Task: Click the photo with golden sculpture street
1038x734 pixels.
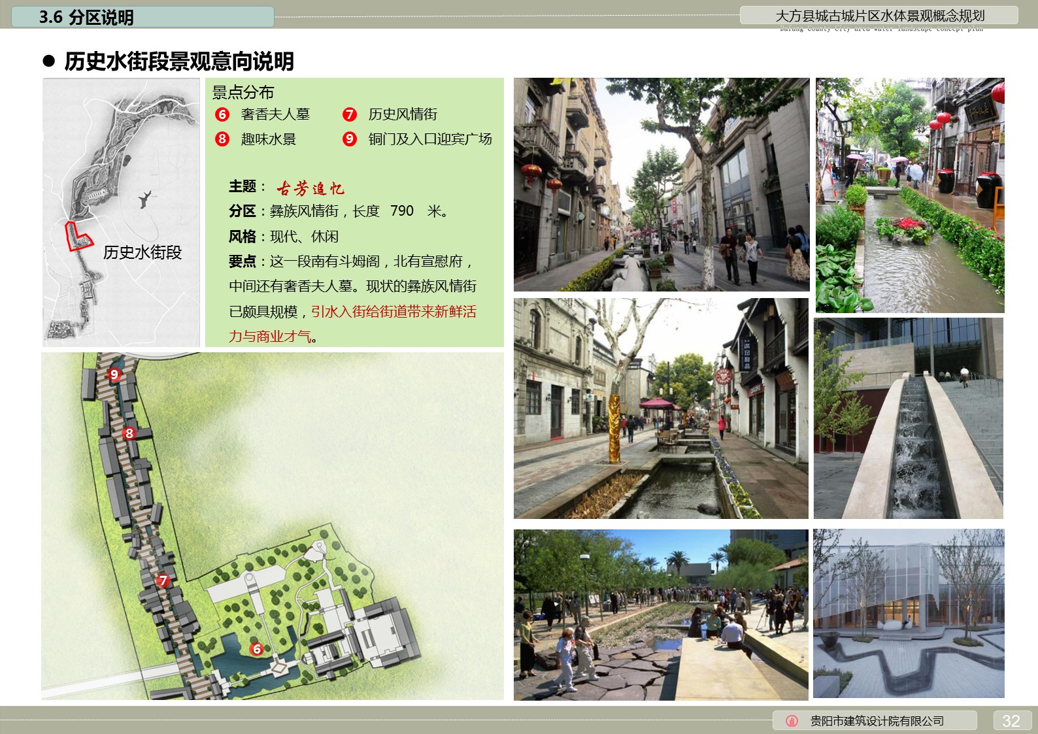Action: click(x=661, y=409)
